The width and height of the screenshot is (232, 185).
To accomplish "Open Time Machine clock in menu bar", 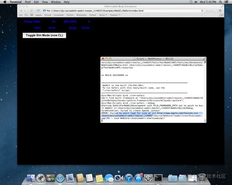I will coord(191,2).
